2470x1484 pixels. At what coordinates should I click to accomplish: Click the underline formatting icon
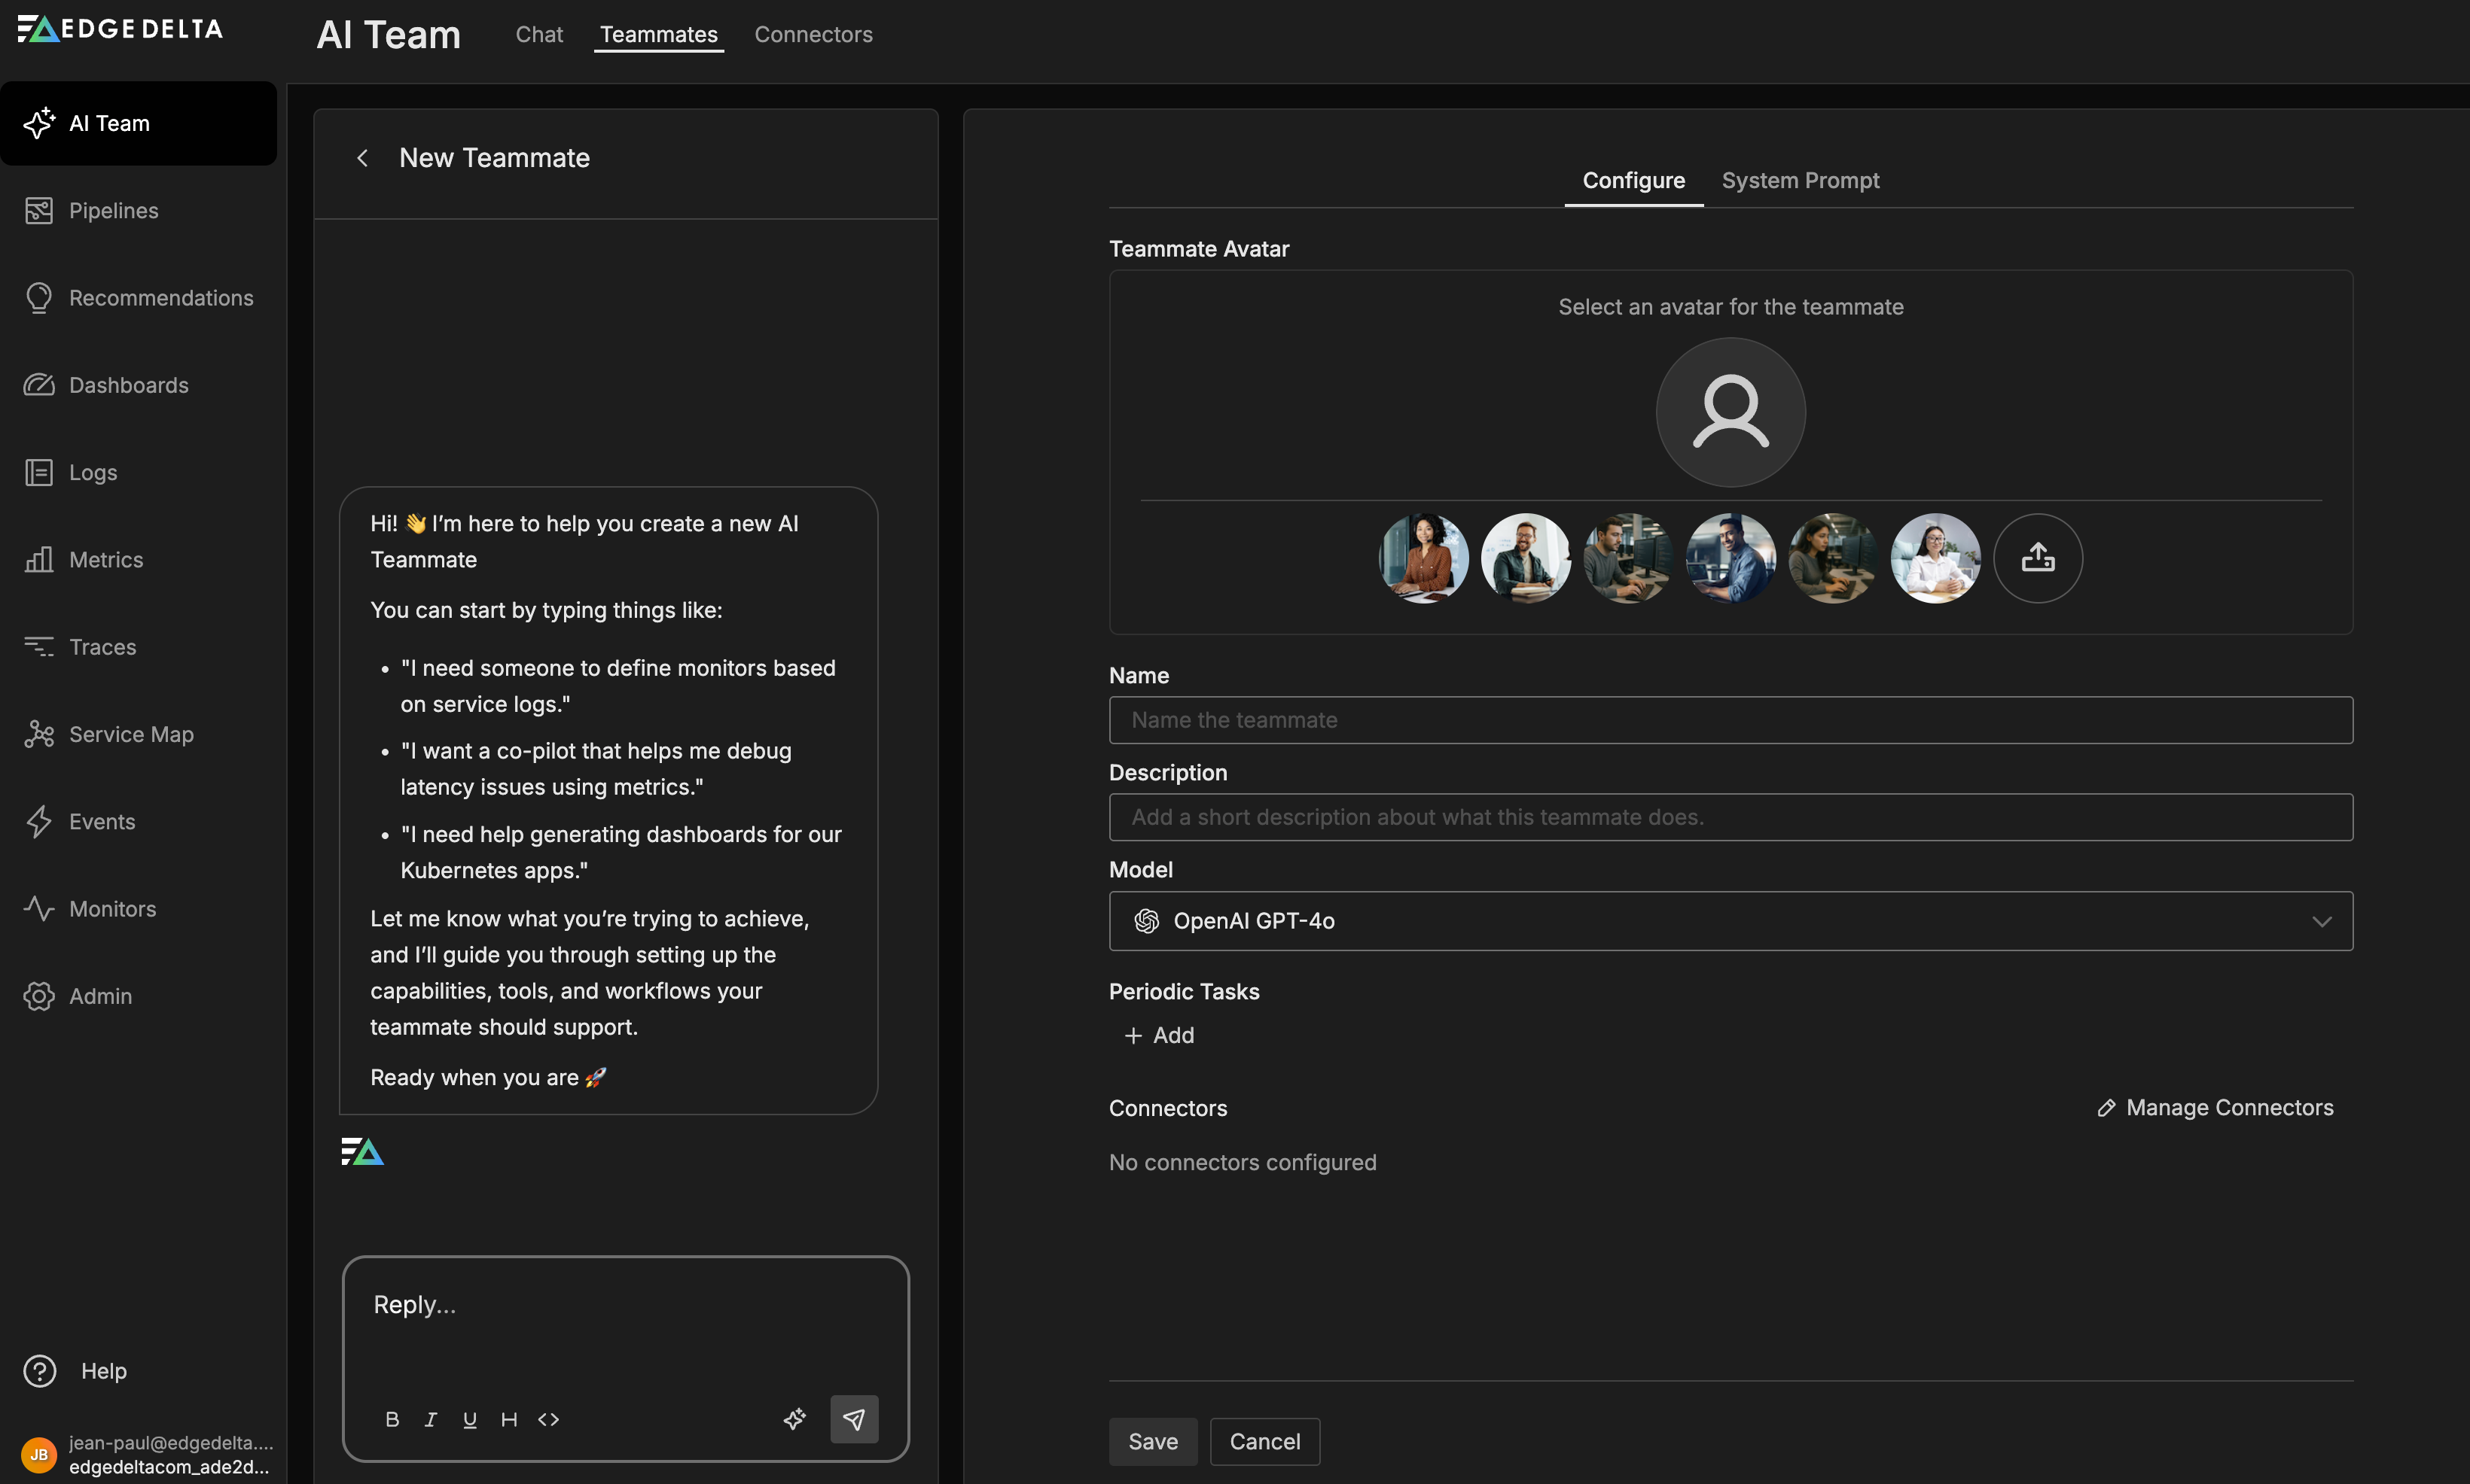(469, 1419)
